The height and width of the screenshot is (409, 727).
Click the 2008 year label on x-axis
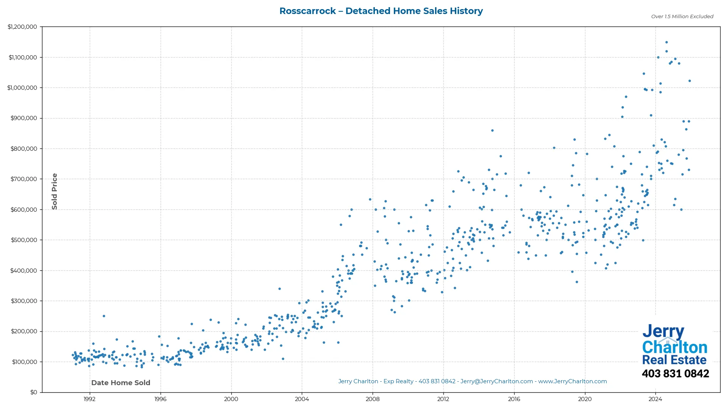coord(373,399)
